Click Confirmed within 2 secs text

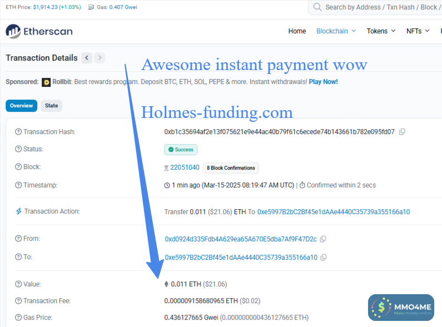click(341, 185)
